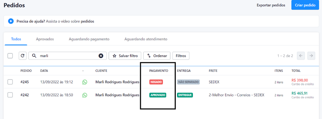Click the R$ 465,91 total

pos(299,93)
